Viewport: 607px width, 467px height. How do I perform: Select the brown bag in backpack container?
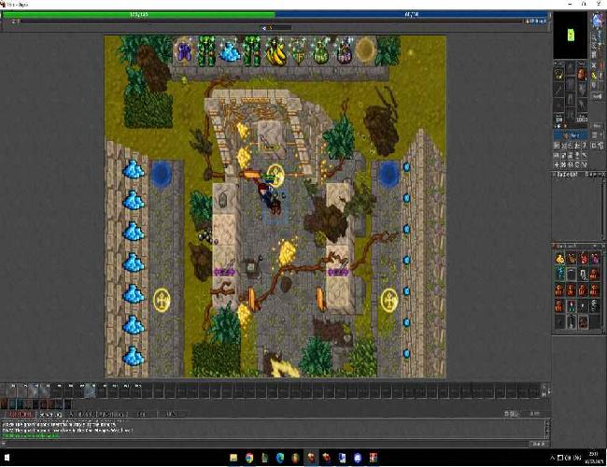572,259
